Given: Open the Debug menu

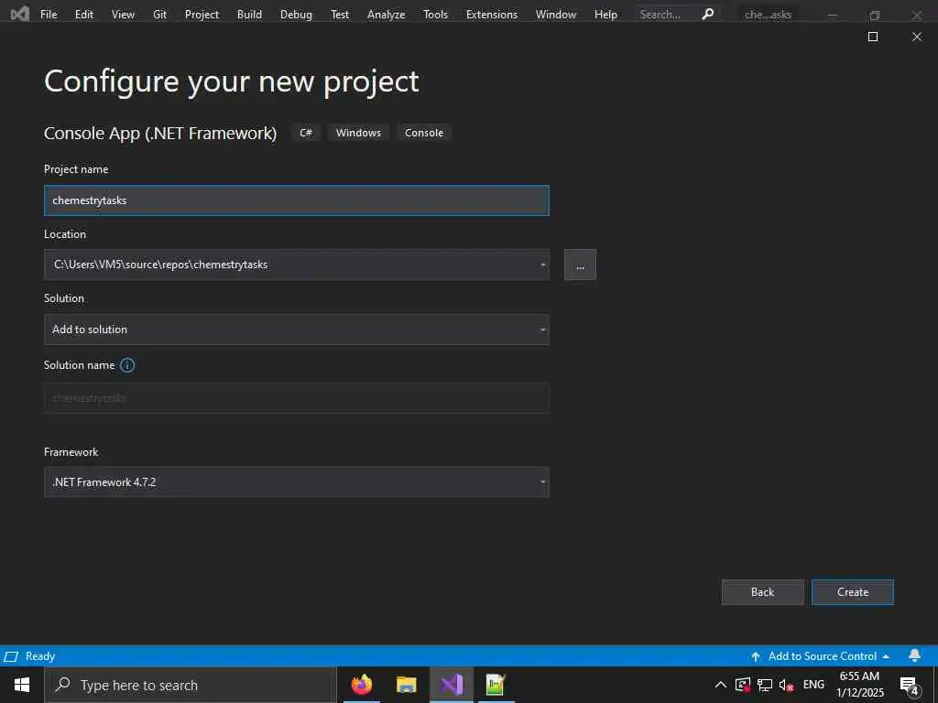Looking at the screenshot, I should [x=296, y=15].
